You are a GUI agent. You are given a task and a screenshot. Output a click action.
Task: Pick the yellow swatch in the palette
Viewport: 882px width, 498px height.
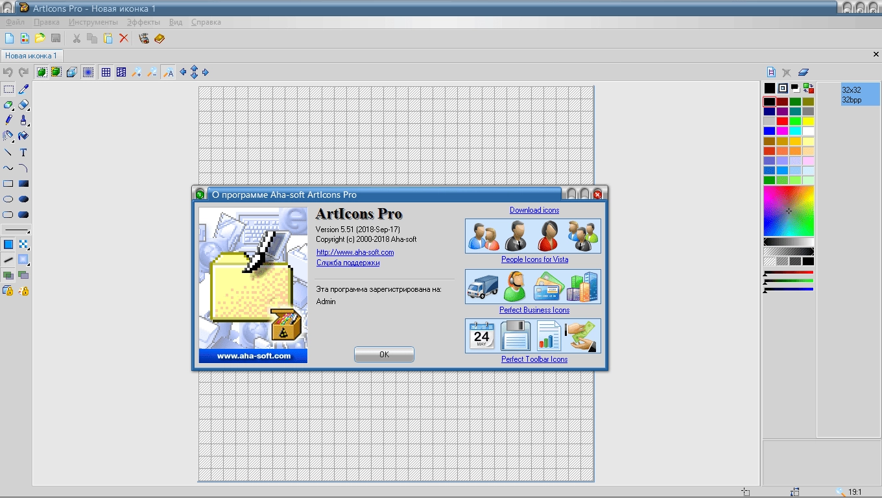pos(809,121)
